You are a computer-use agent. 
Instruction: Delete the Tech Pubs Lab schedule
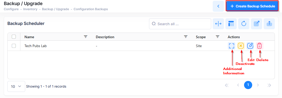[259, 46]
